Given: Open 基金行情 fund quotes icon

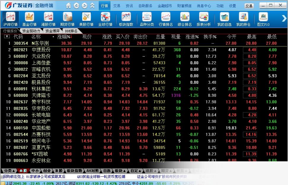Looking at the screenshot, I should (29, 19).
